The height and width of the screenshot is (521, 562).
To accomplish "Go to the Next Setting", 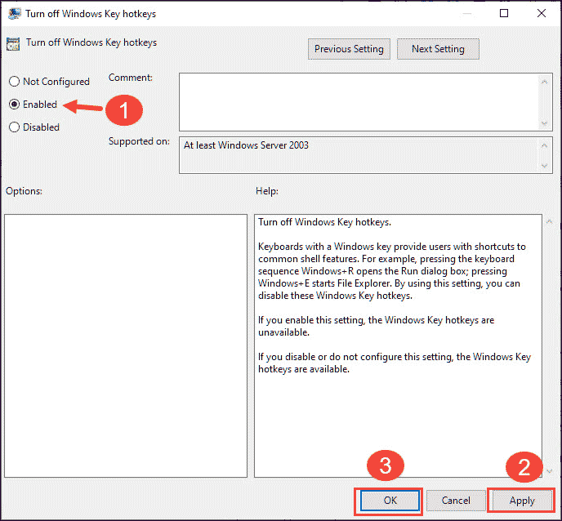I will 438,49.
